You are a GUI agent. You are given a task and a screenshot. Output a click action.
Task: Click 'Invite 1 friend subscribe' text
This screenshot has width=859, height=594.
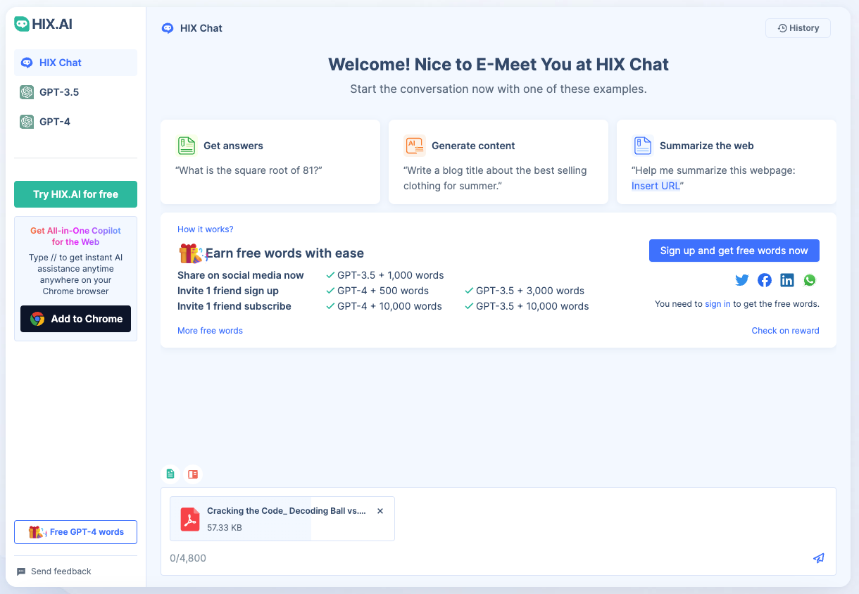(234, 306)
